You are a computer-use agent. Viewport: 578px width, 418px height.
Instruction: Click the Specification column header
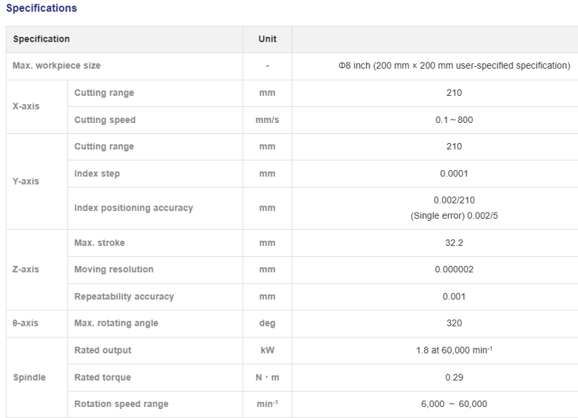click(41, 39)
